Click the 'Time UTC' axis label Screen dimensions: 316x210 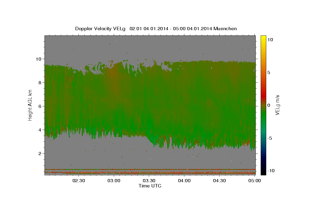pyautogui.click(x=150, y=186)
